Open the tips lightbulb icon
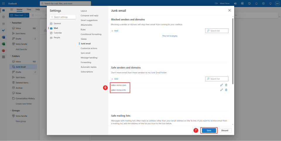This screenshot has width=281, height=141. pos(270,4)
